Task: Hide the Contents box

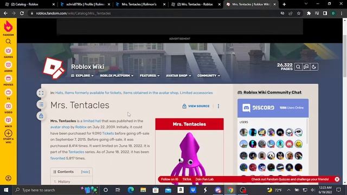Action: click(86, 172)
